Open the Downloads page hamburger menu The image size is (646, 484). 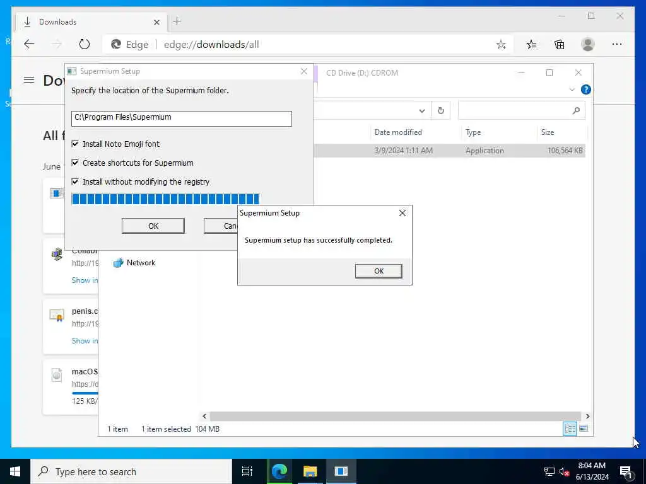29,80
